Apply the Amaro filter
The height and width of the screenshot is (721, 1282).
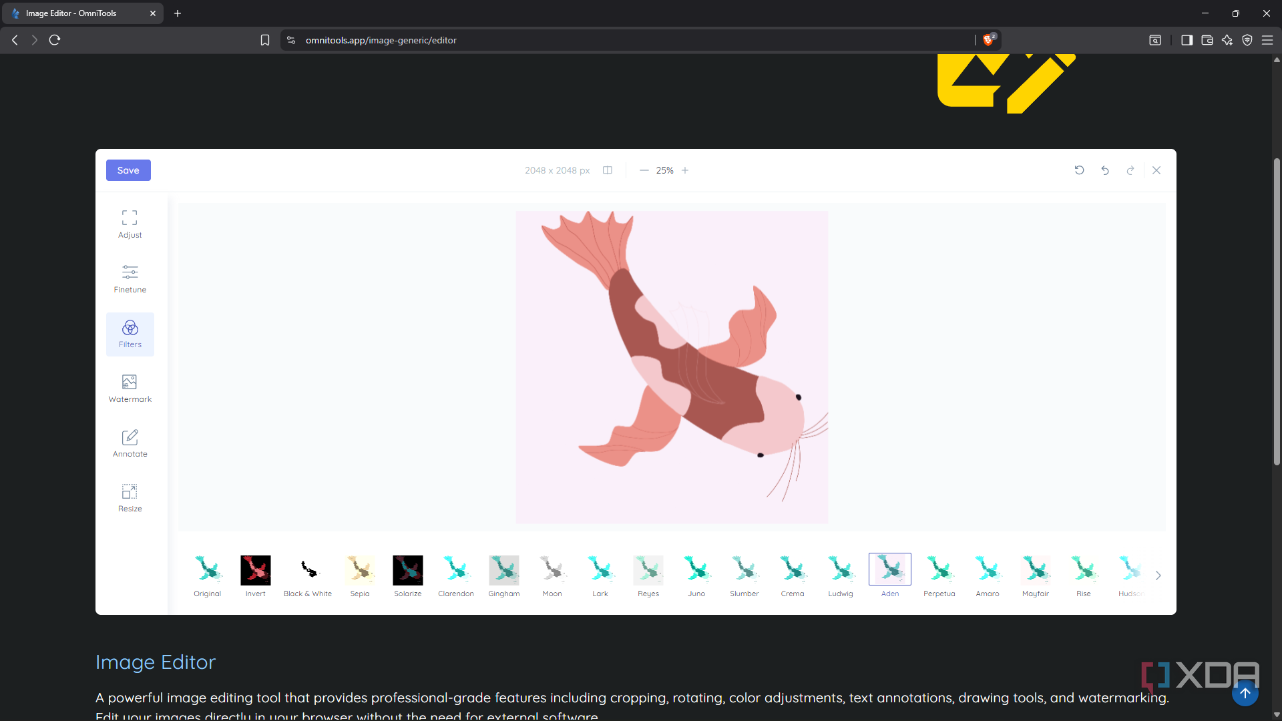coord(988,575)
